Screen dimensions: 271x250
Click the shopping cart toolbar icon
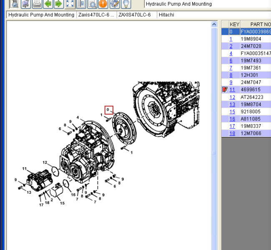(x=26, y=4)
